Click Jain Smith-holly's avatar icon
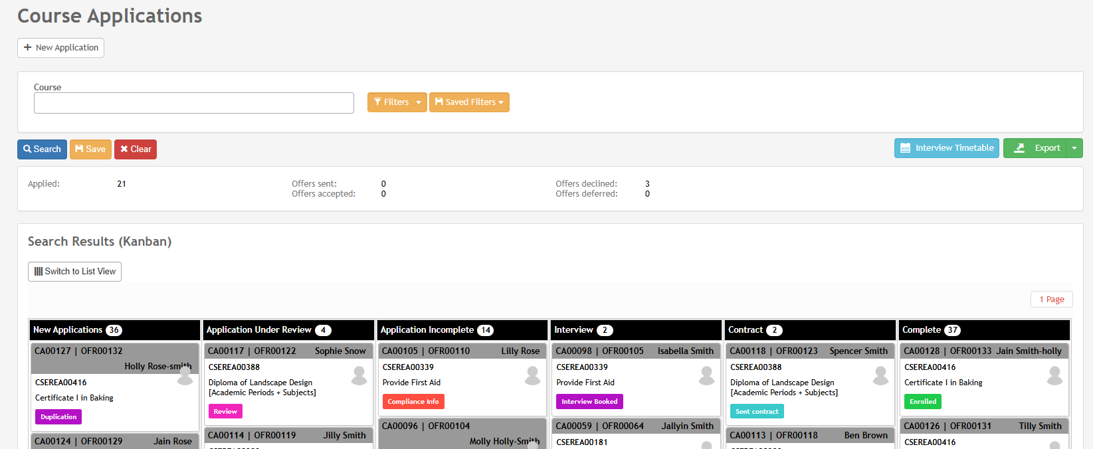 pos(1055,376)
